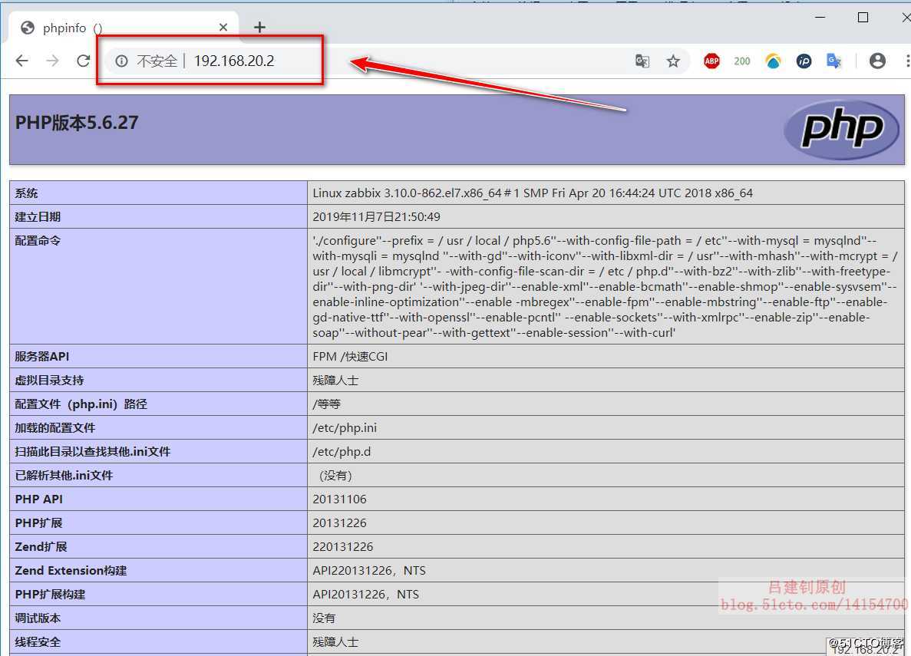Select the 已解析其他.ini文件 label
Screen dimensions: 911x656
(x=64, y=475)
